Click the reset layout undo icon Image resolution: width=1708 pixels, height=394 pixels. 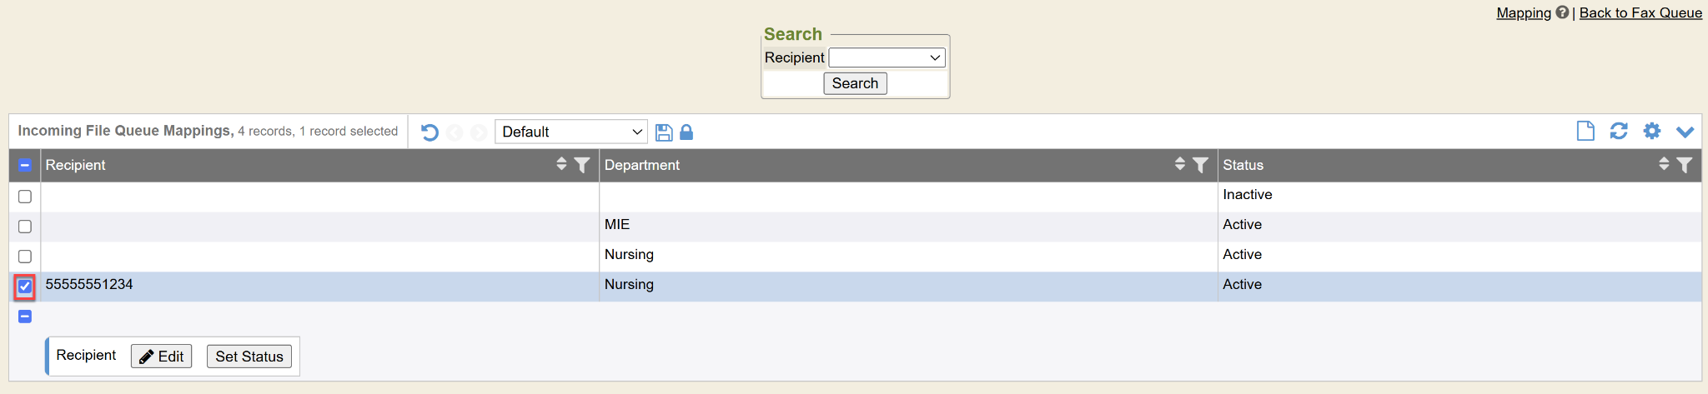click(x=430, y=132)
